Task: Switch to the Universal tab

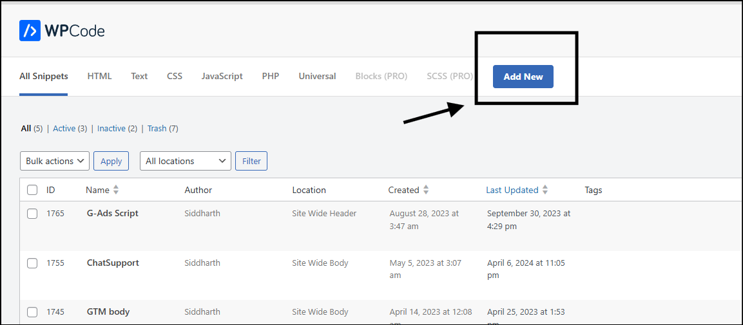Action: (317, 76)
